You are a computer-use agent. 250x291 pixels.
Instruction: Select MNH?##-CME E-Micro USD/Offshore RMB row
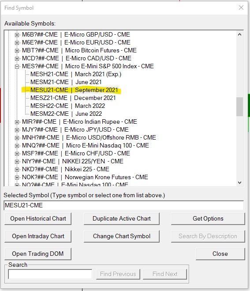[89, 137]
